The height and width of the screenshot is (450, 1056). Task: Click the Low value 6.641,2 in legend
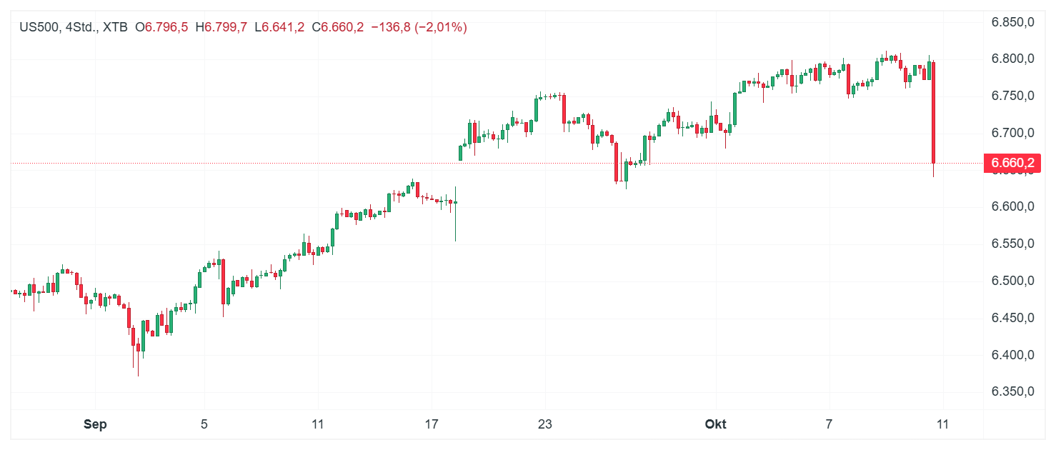pyautogui.click(x=283, y=27)
